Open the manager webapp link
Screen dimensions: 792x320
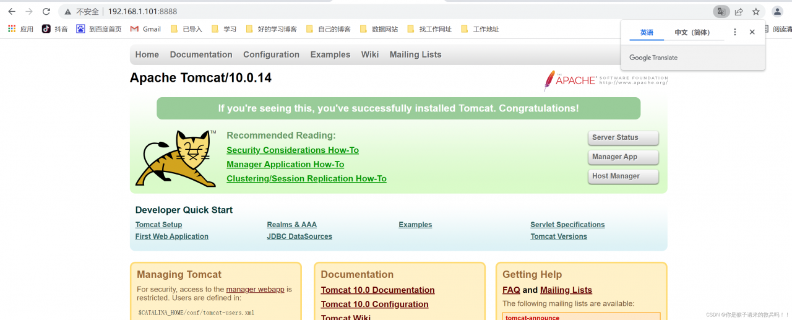pyautogui.click(x=256, y=289)
